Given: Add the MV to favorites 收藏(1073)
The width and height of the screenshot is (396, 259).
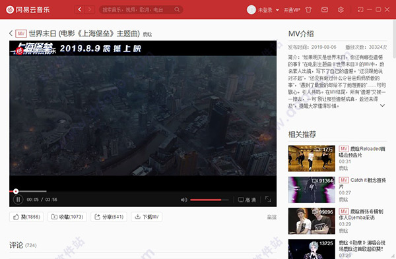Looking at the screenshot, I should [x=67, y=217].
